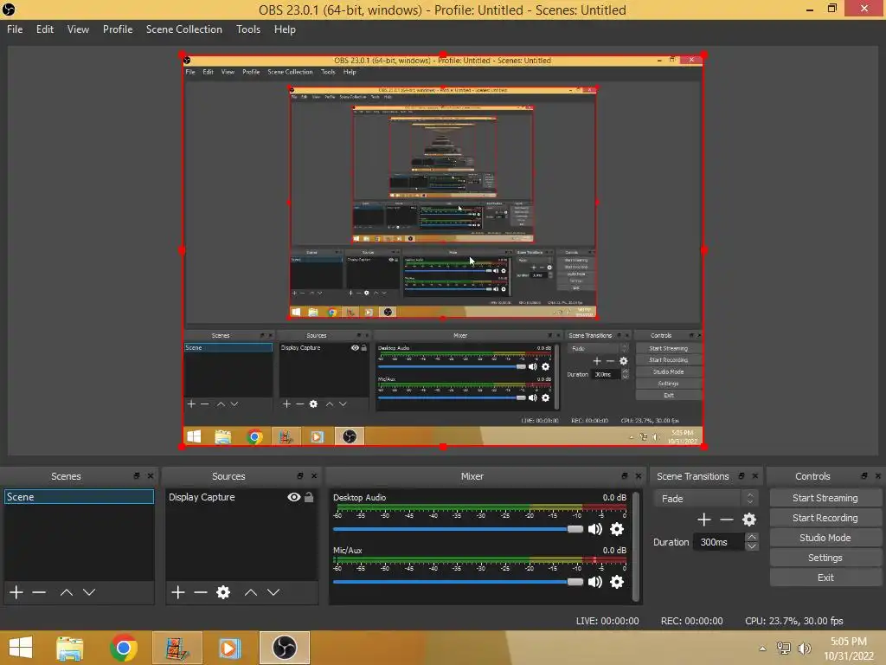Move source up arrow in Sources panel
The height and width of the screenshot is (665, 886).
pyautogui.click(x=251, y=592)
